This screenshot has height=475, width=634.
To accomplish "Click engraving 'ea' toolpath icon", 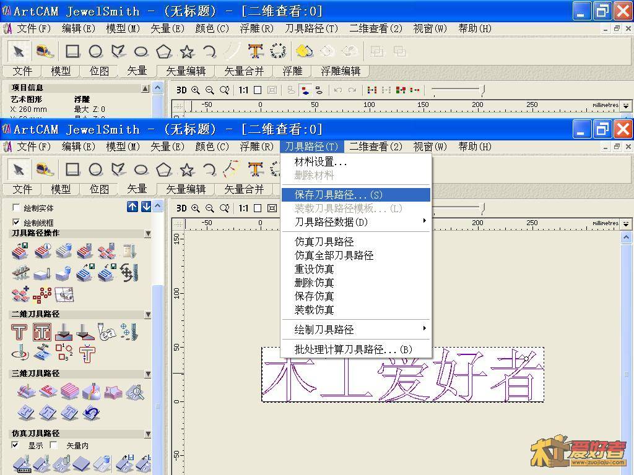I will click(106, 332).
